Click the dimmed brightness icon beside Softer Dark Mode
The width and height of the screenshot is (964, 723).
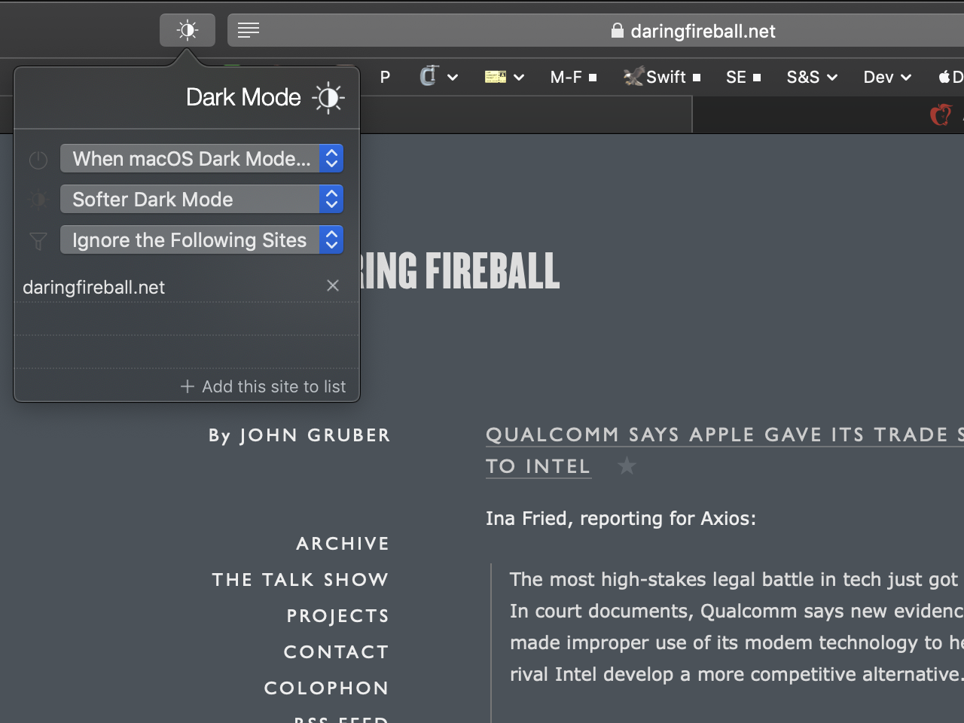click(x=38, y=200)
